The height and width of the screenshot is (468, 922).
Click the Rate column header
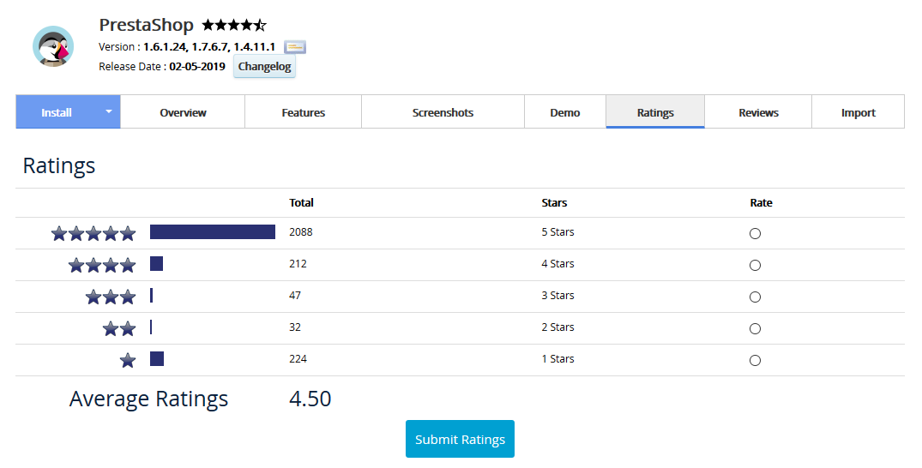click(x=761, y=203)
